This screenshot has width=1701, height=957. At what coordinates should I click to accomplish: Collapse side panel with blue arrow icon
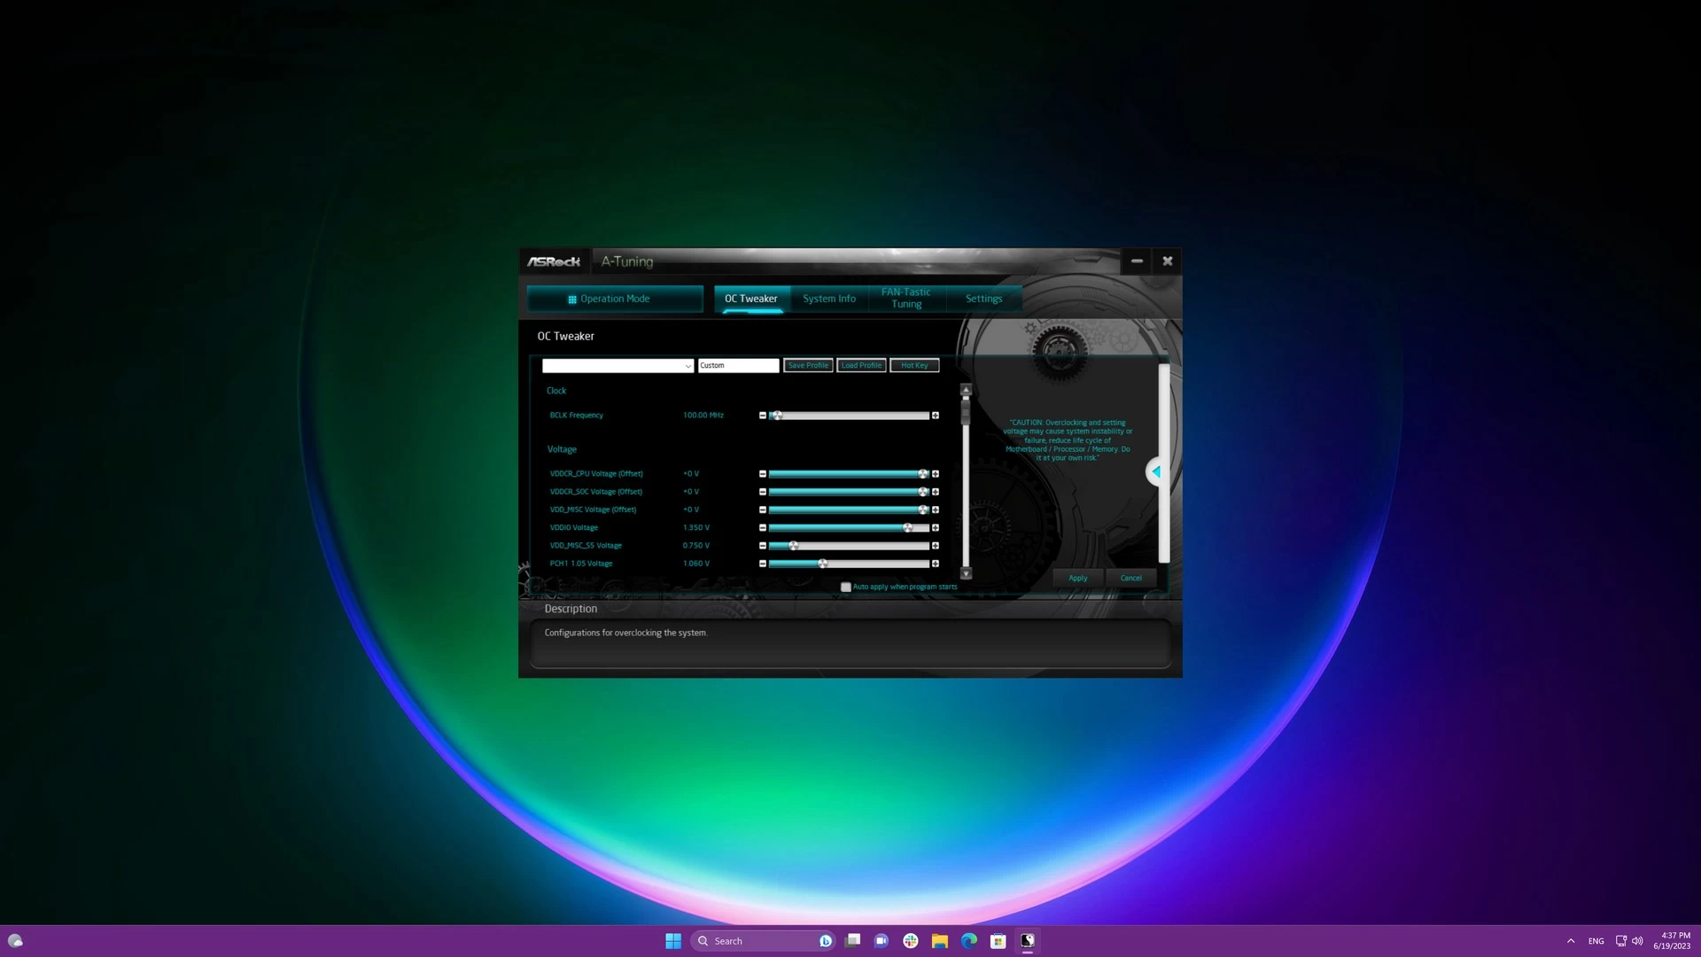(x=1155, y=472)
